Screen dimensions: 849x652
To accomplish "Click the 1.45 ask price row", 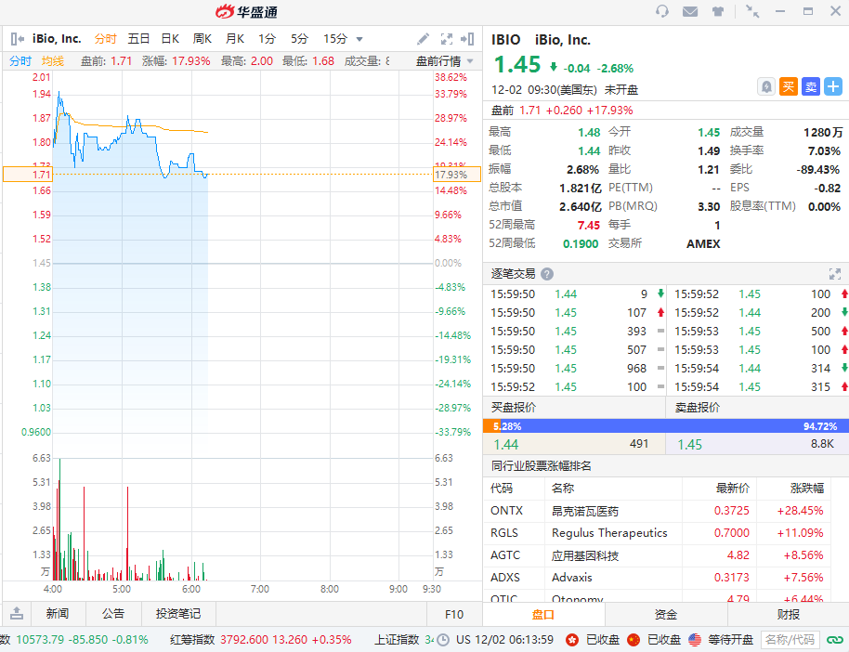I will 757,444.
